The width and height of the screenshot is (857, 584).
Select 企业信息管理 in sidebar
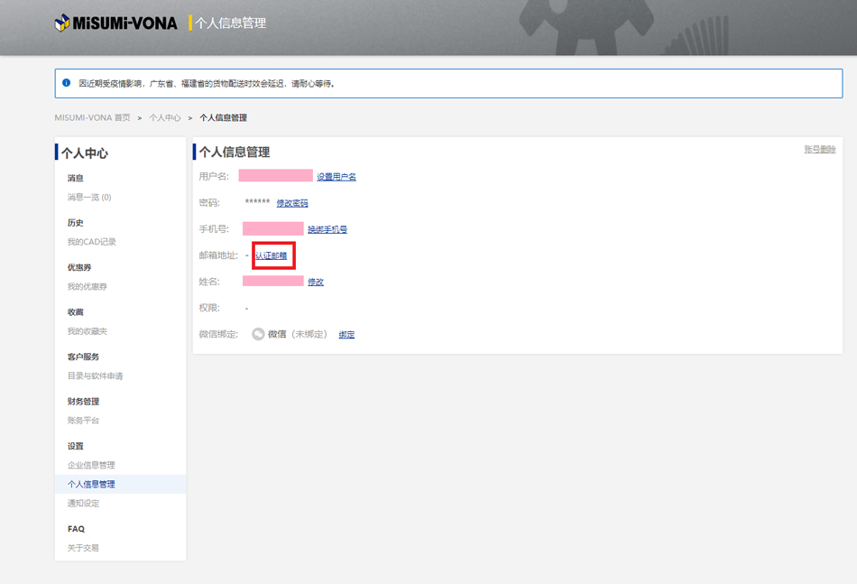[91, 465]
